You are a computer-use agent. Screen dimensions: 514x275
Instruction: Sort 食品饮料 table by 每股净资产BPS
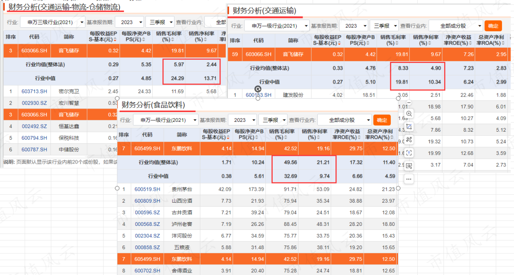coord(257,137)
